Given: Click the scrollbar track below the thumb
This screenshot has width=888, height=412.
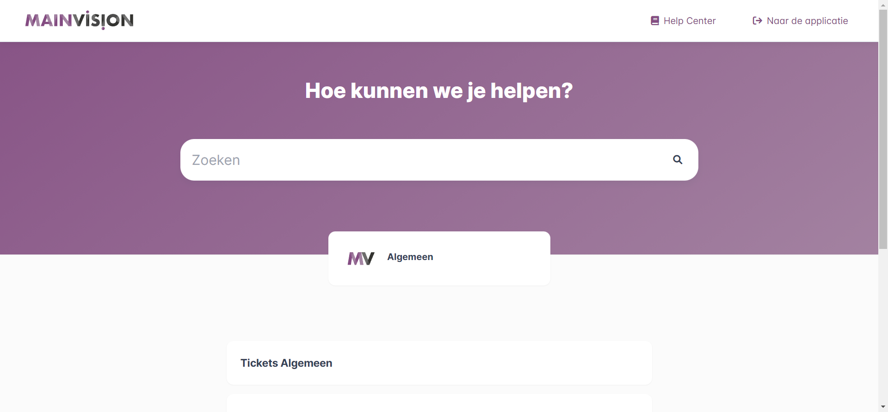Looking at the screenshot, I should coord(883,323).
